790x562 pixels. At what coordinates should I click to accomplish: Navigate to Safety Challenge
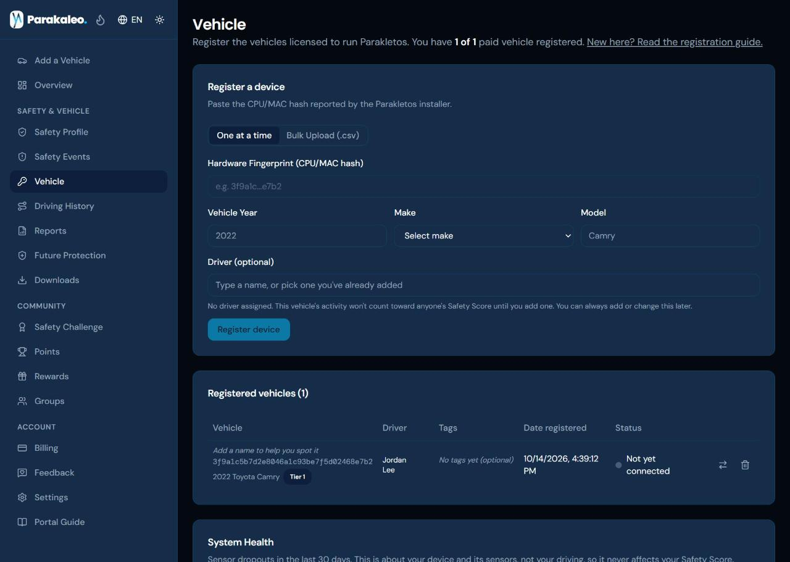pyautogui.click(x=88, y=327)
